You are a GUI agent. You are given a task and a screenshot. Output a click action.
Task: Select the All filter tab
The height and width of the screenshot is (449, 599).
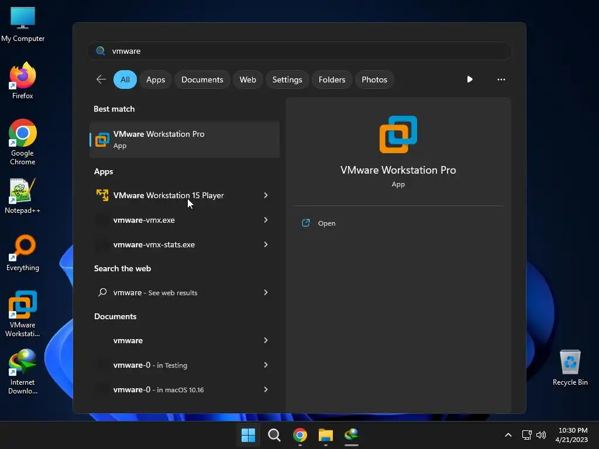pyautogui.click(x=125, y=80)
